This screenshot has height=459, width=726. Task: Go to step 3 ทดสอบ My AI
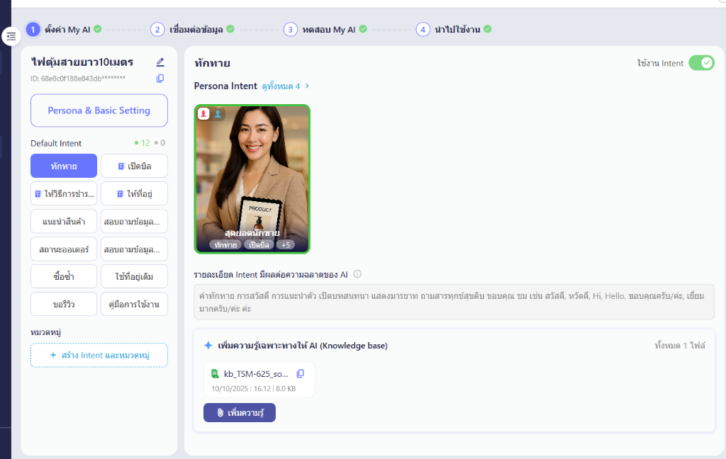[326, 30]
